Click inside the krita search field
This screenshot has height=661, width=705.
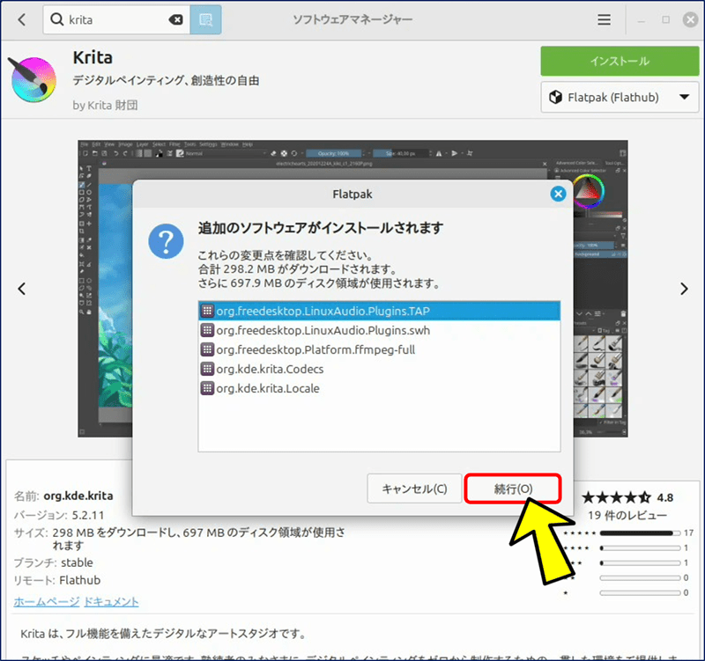pos(115,19)
